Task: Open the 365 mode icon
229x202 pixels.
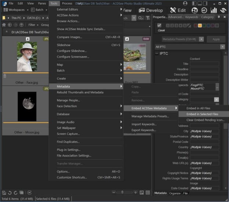Action: pyautogui.click(x=205, y=10)
